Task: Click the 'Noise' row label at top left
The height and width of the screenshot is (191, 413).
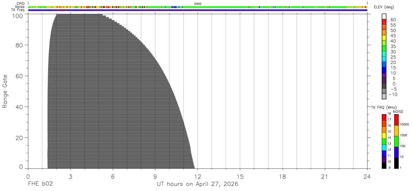Action: click(20, 7)
